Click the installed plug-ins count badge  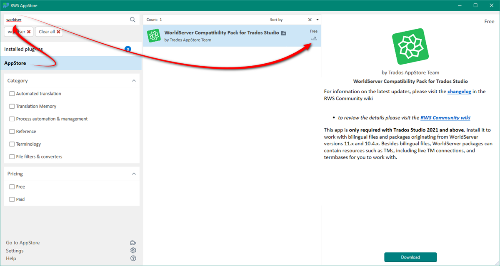coord(128,49)
